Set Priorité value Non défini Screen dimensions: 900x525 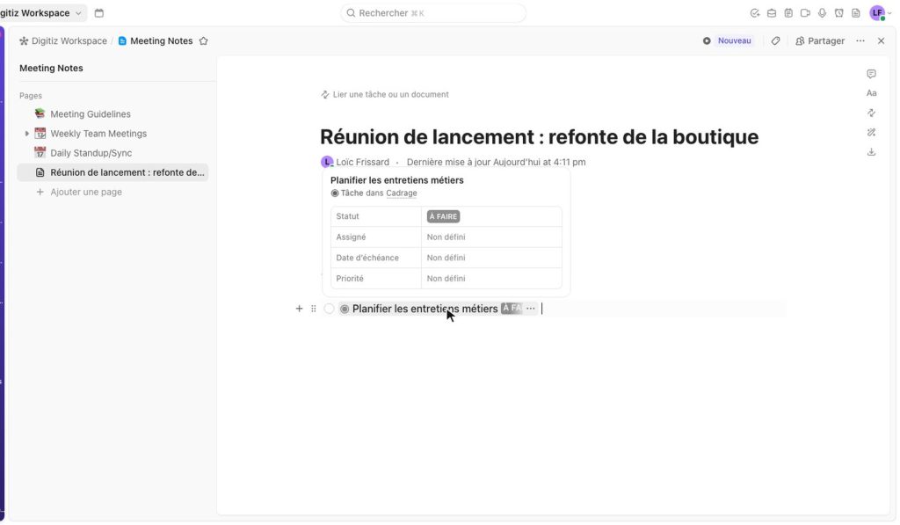coord(446,278)
